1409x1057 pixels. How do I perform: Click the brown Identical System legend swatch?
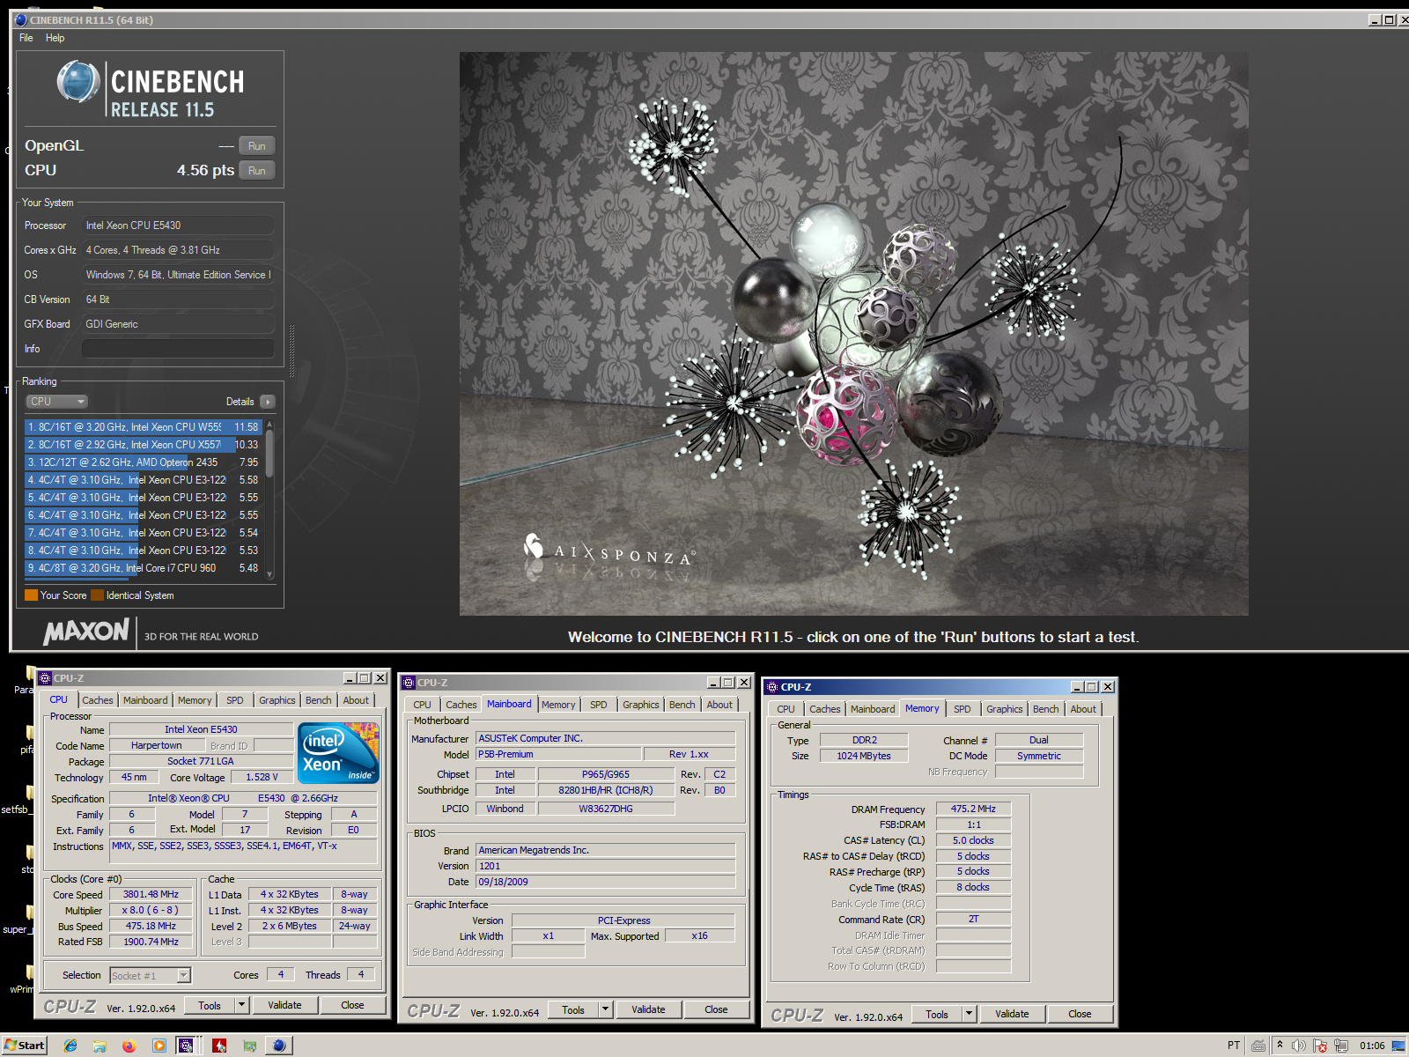click(97, 595)
